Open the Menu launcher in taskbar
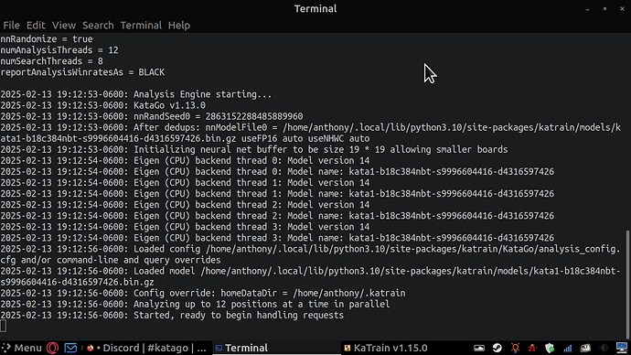This screenshot has height=355, width=631. [x=22, y=348]
